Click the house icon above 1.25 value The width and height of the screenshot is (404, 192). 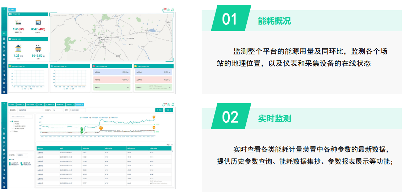point(18,48)
